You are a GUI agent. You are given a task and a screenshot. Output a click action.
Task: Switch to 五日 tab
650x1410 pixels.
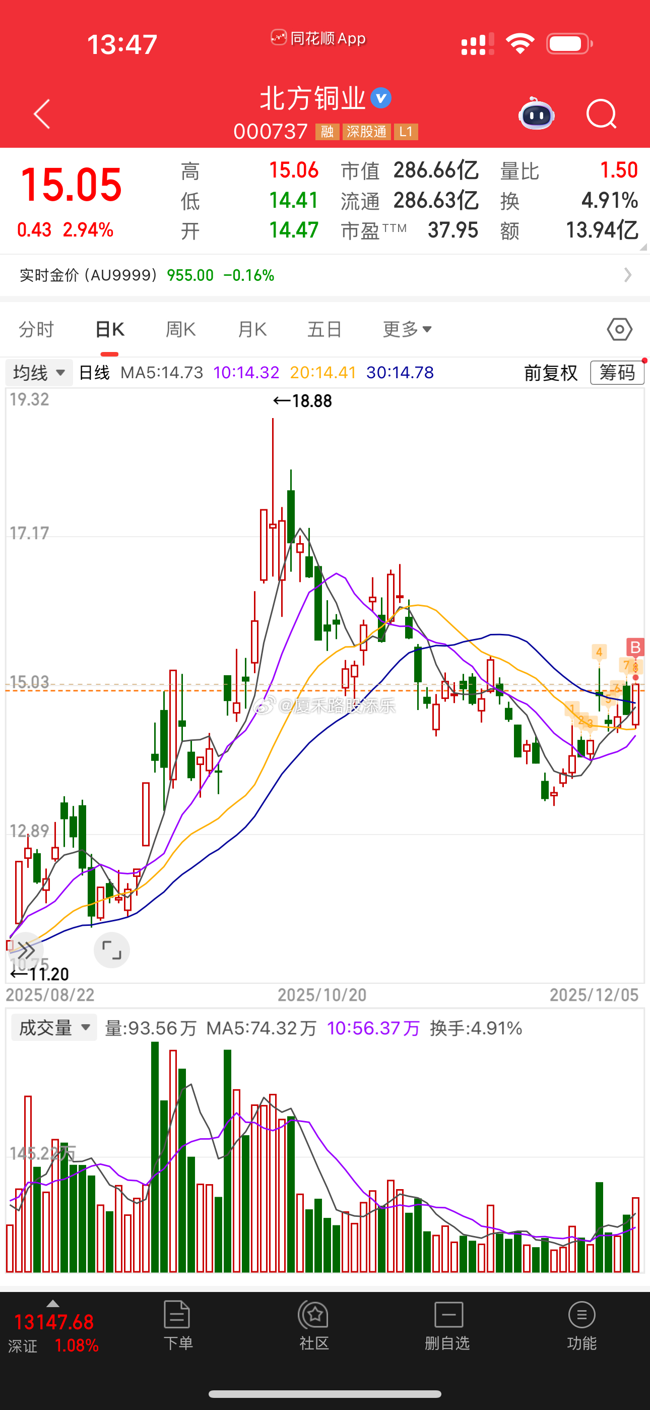[324, 329]
